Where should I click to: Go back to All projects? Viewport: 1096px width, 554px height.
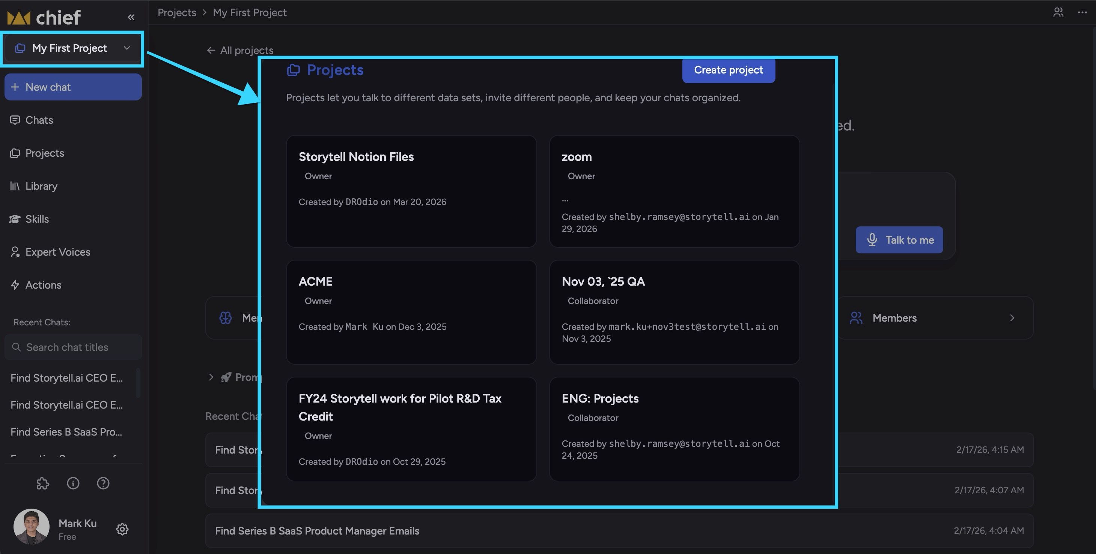(240, 51)
